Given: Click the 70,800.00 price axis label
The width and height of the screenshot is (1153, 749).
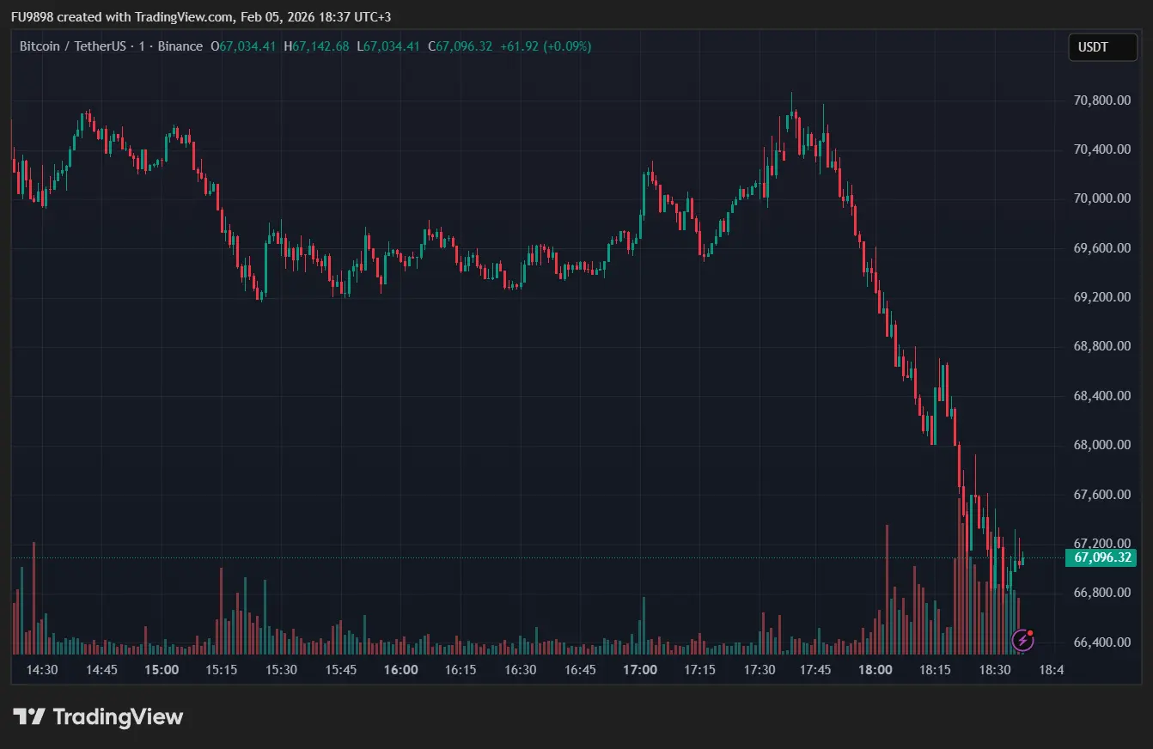Looking at the screenshot, I should tap(1102, 100).
